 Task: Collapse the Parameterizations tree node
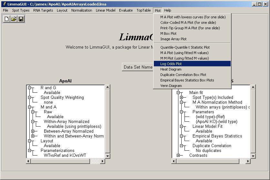coord(30,151)
